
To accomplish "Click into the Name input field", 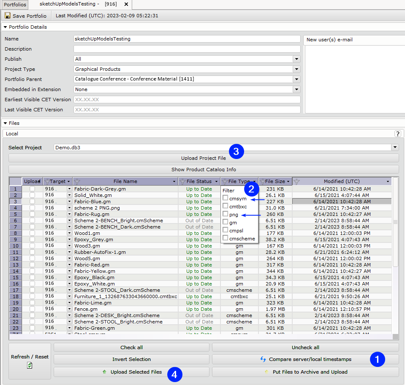I will 187,39.
